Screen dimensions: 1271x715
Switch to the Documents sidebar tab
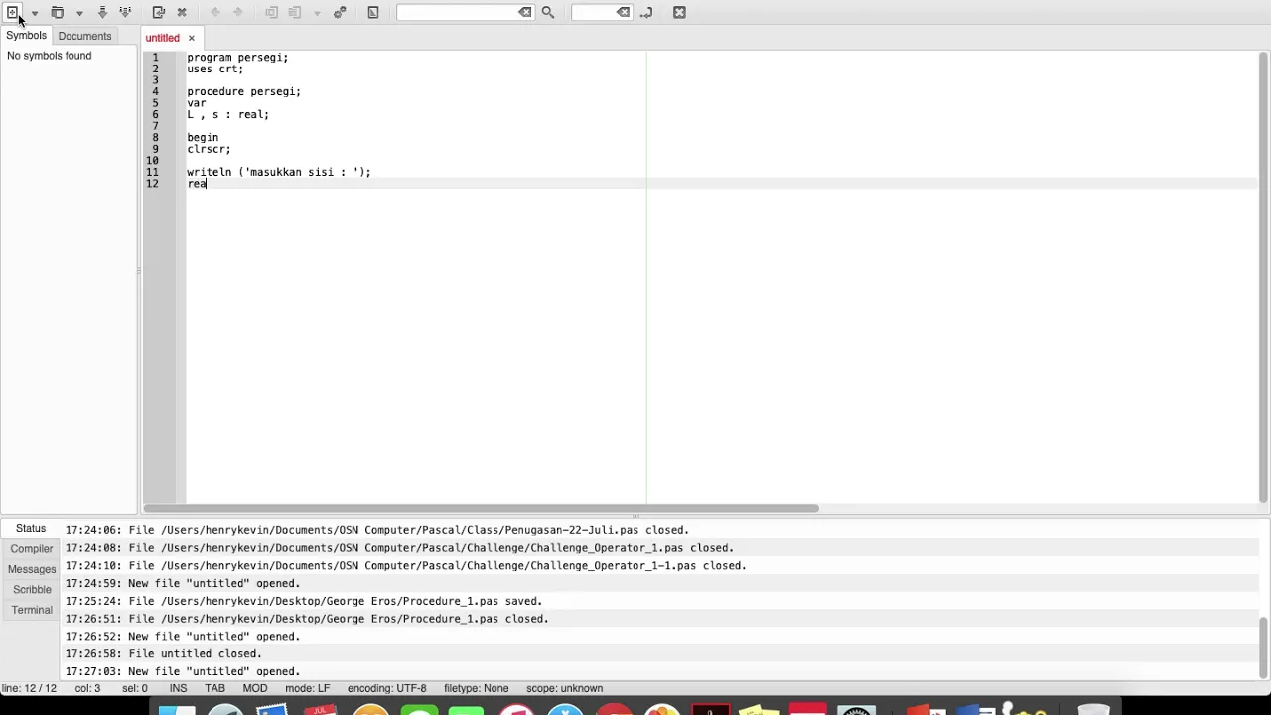click(x=84, y=36)
